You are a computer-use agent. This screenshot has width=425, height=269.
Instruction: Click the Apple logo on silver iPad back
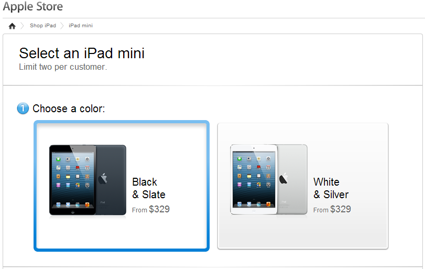284,178
